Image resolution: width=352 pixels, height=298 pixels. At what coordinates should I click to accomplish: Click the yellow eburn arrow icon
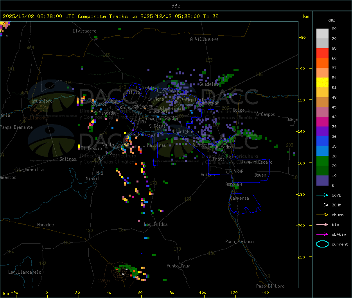tap(322, 215)
